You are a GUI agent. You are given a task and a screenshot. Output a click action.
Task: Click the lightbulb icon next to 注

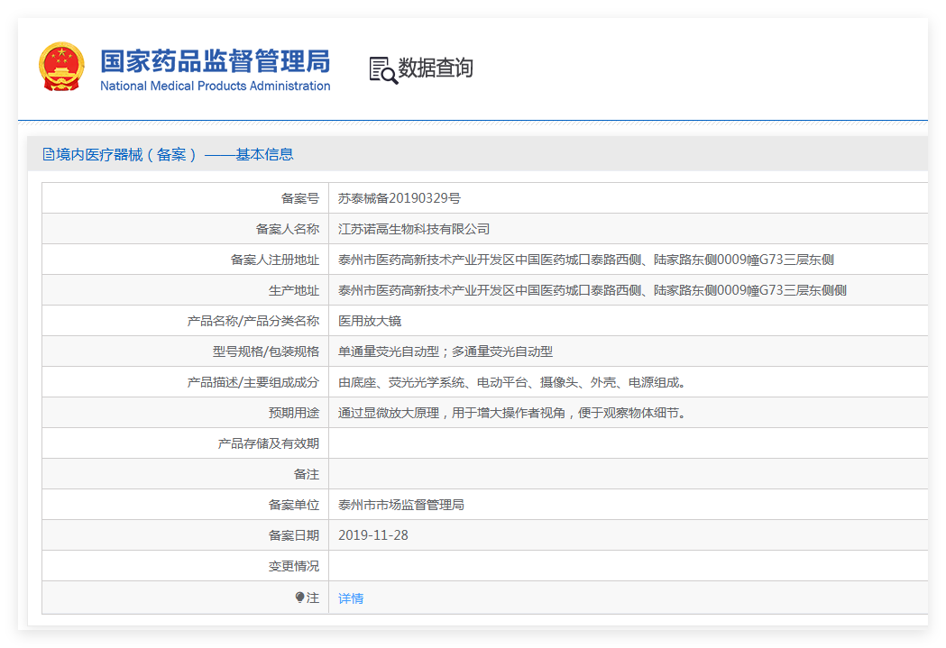299,598
